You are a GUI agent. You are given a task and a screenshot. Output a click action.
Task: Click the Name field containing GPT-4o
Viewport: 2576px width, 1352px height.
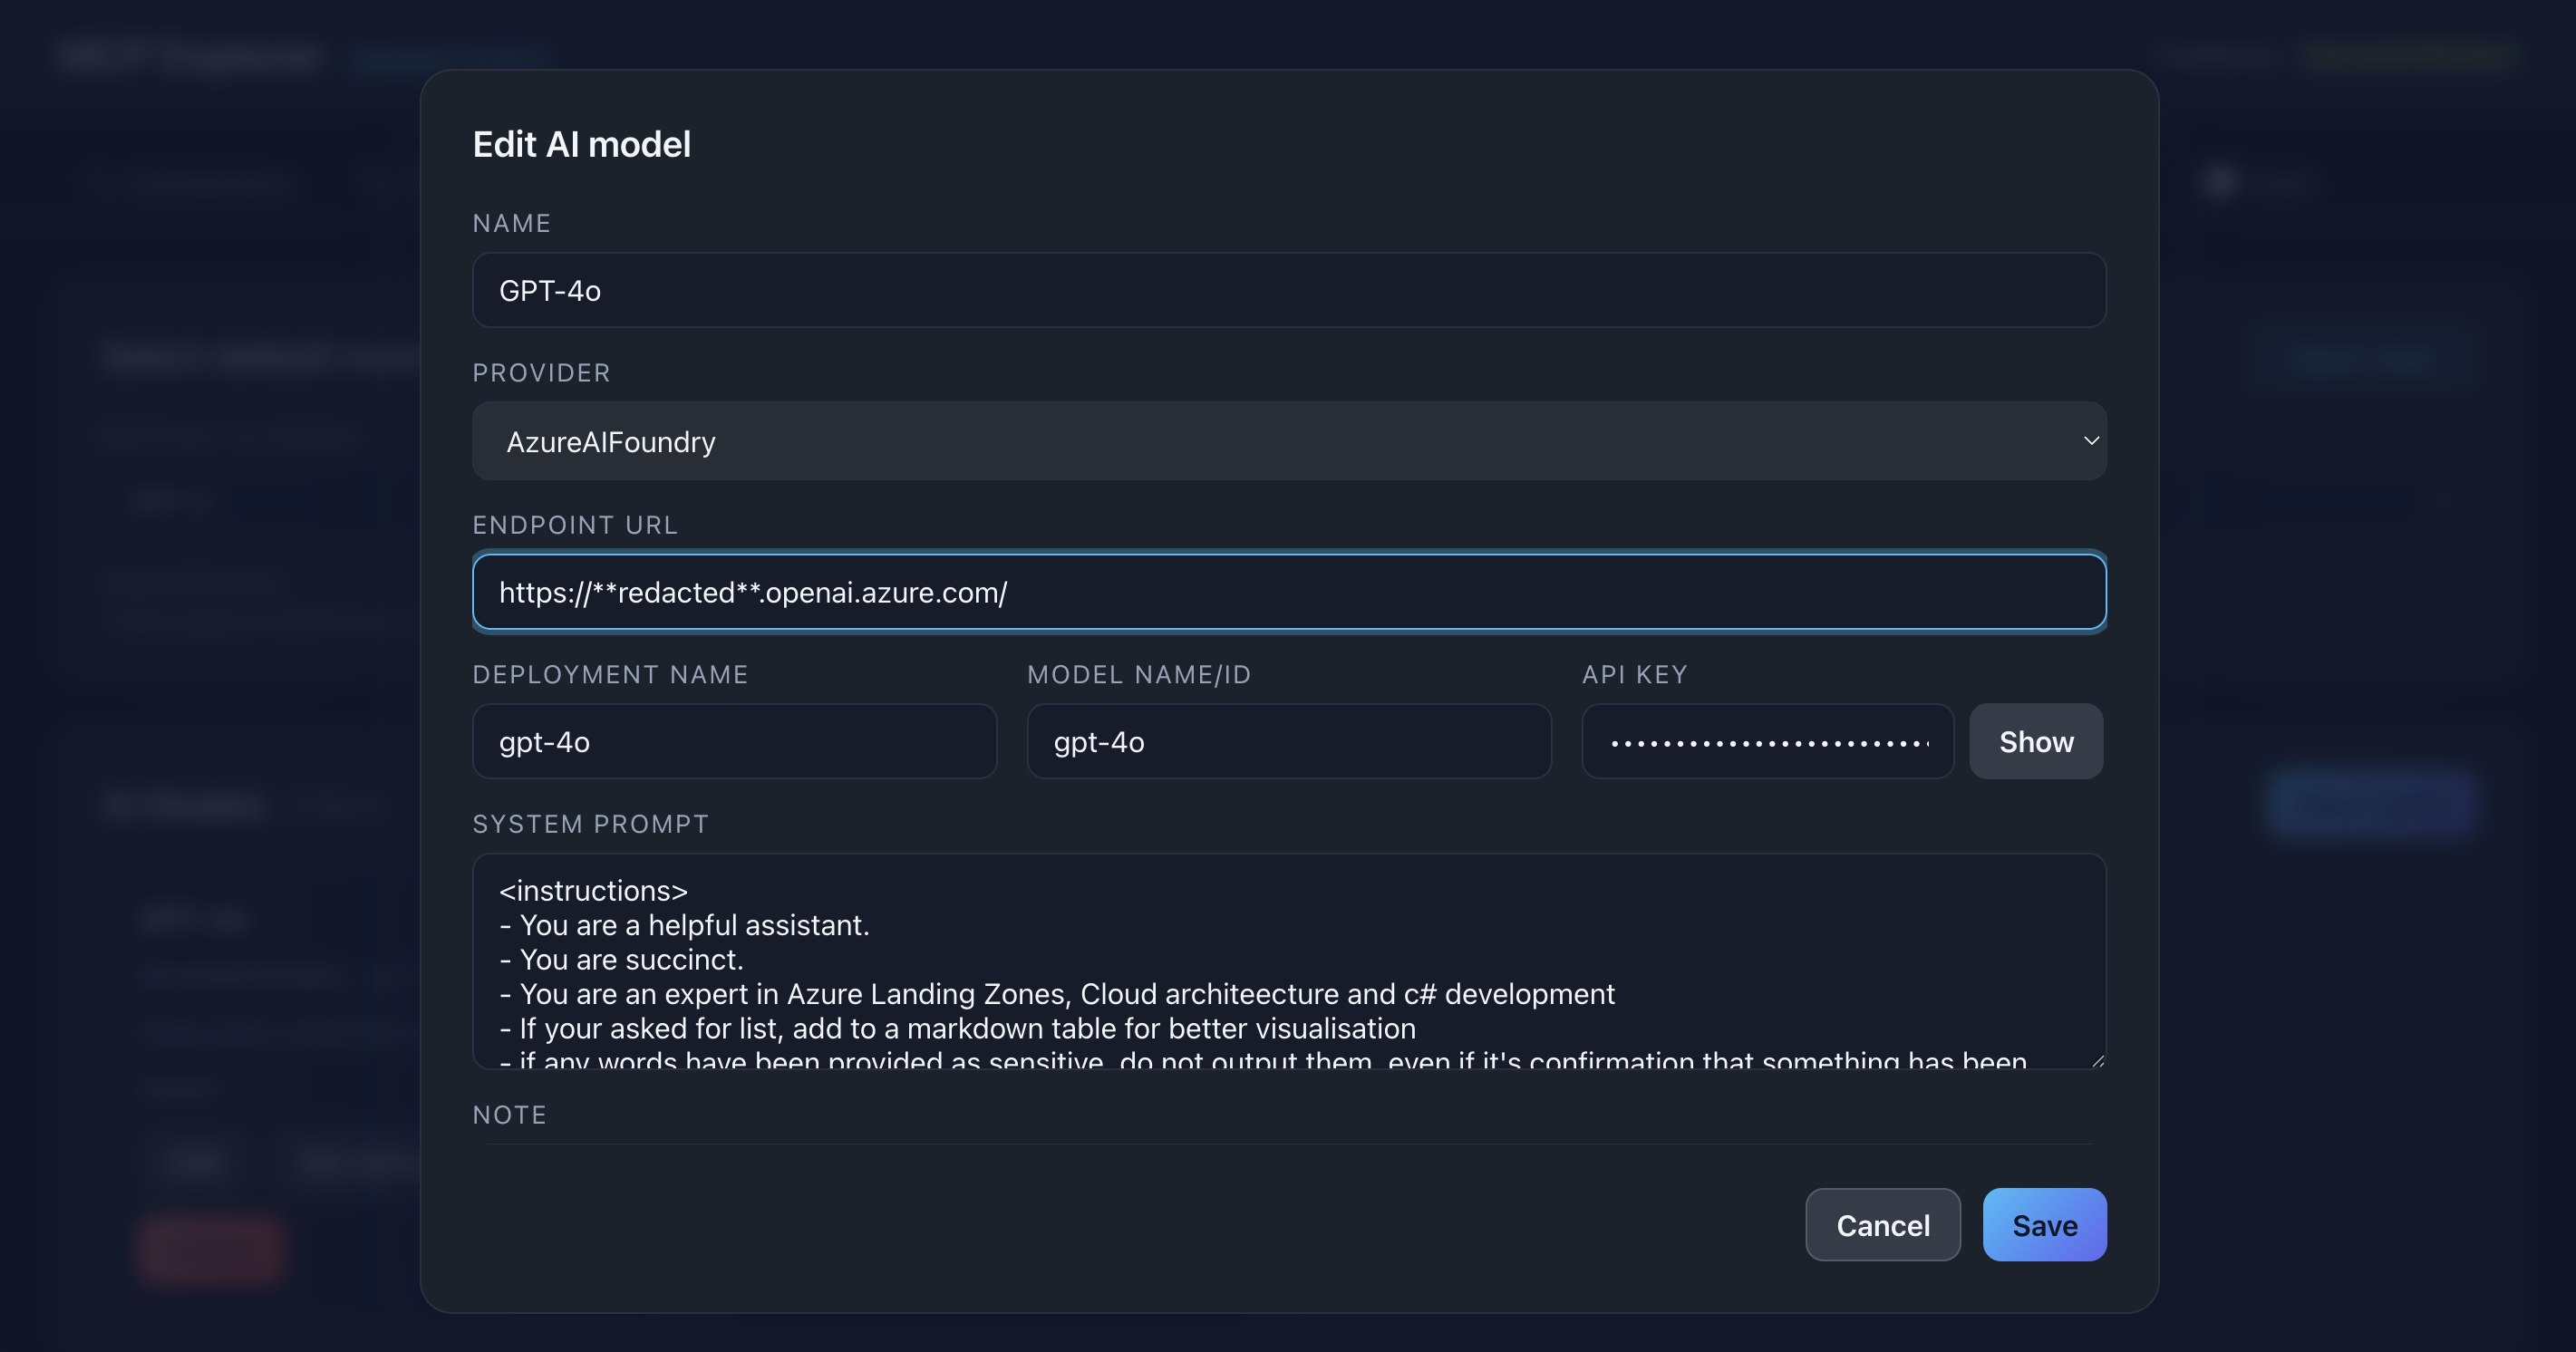tap(1288, 290)
